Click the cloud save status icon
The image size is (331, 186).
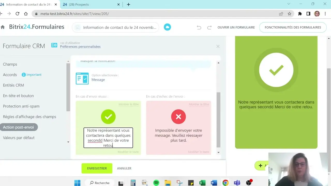point(167,27)
